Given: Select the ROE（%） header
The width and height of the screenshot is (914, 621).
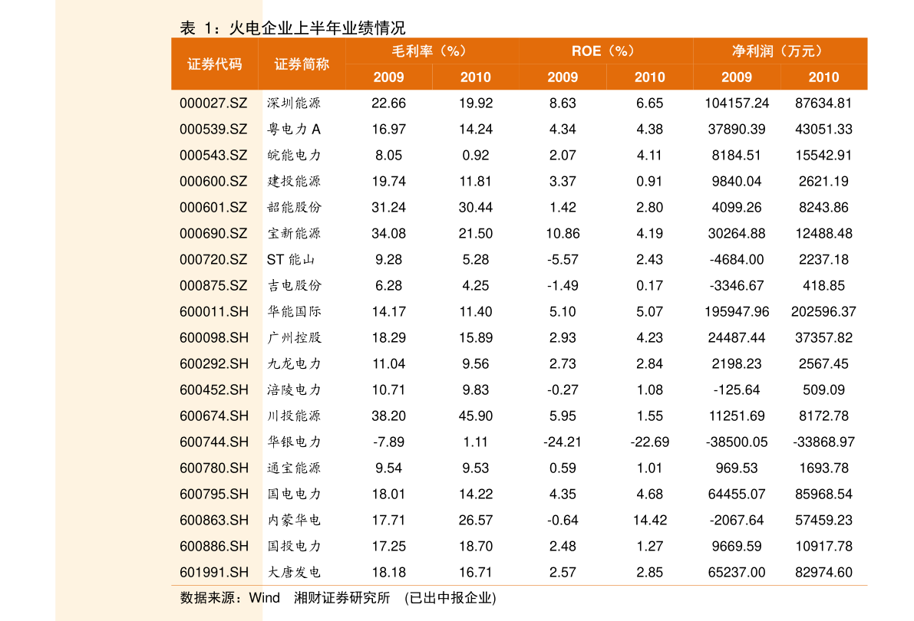Looking at the screenshot, I should point(604,51).
